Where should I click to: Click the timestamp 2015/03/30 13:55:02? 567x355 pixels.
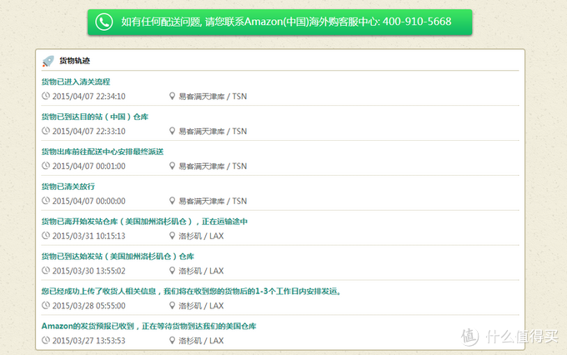(x=89, y=271)
